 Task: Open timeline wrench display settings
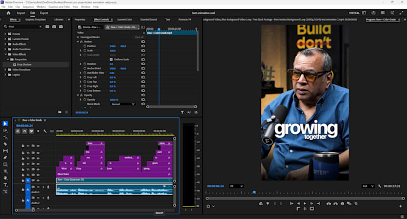click(45, 131)
